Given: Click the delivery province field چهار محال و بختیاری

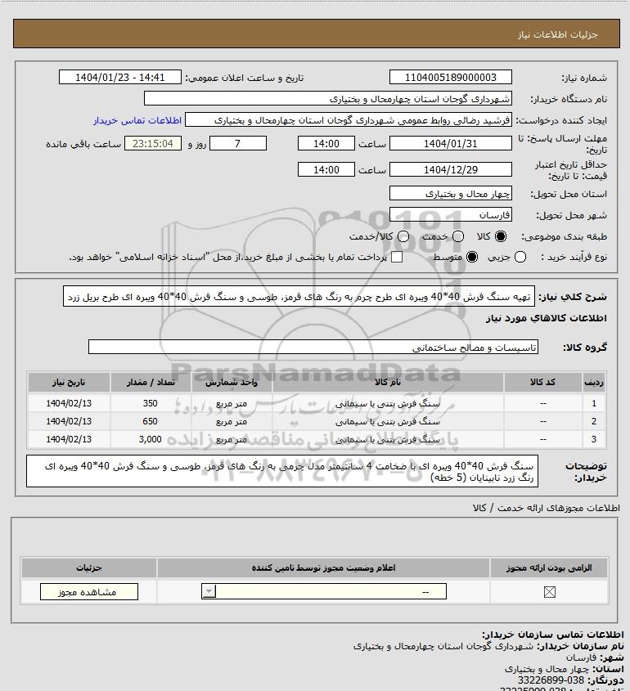Looking at the screenshot, I should pos(451,193).
